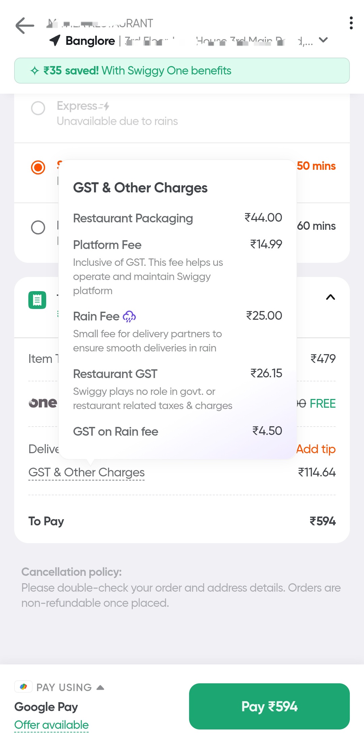This screenshot has width=364, height=748.
Task: Tap the GST & Other Charges row label
Action: [x=87, y=472]
